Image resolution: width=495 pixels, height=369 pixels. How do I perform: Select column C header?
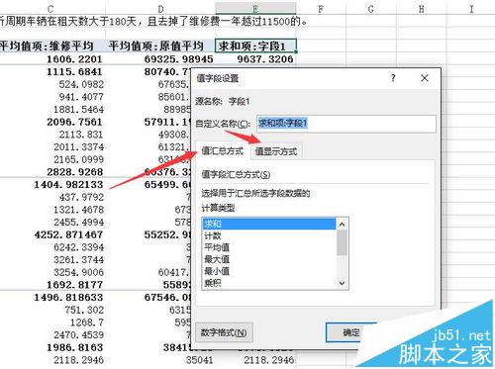(x=50, y=8)
